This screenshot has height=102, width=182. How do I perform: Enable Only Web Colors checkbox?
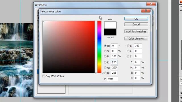[x=44, y=76]
